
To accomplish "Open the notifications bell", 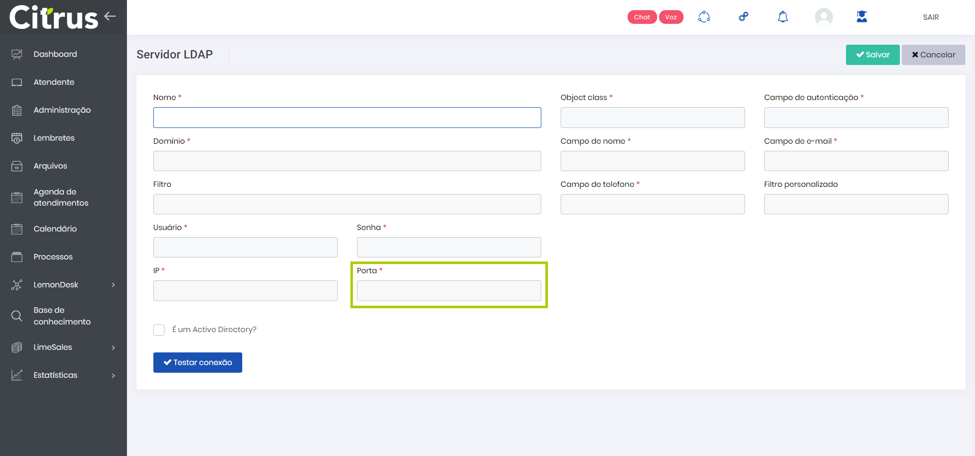I will coord(783,17).
